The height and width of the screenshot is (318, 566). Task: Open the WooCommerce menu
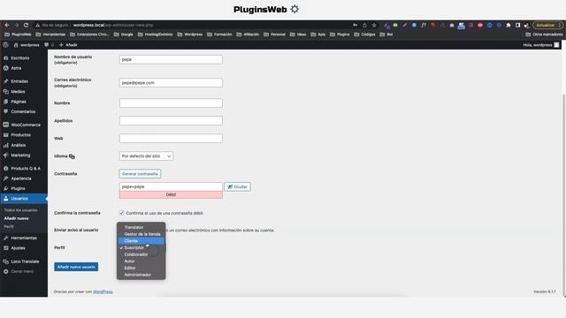(x=26, y=125)
